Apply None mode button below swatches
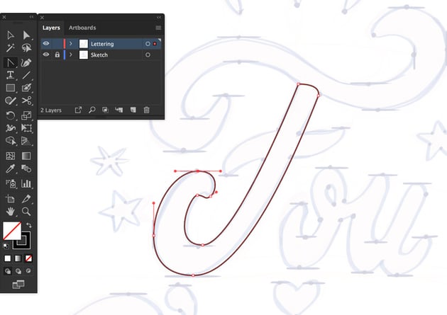This screenshot has width=447, height=315. click(x=28, y=258)
